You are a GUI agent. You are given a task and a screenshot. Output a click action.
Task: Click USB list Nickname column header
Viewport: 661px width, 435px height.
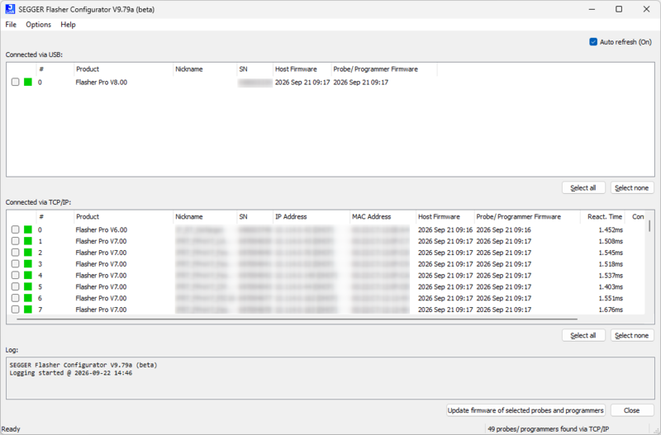click(x=205, y=69)
